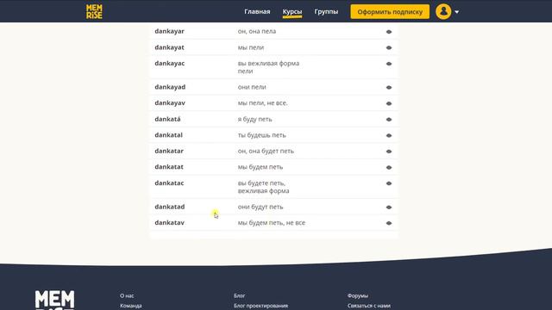This screenshot has height=310, width=552.
Task: Click translation 'он, она пела'
Action: 257,31
